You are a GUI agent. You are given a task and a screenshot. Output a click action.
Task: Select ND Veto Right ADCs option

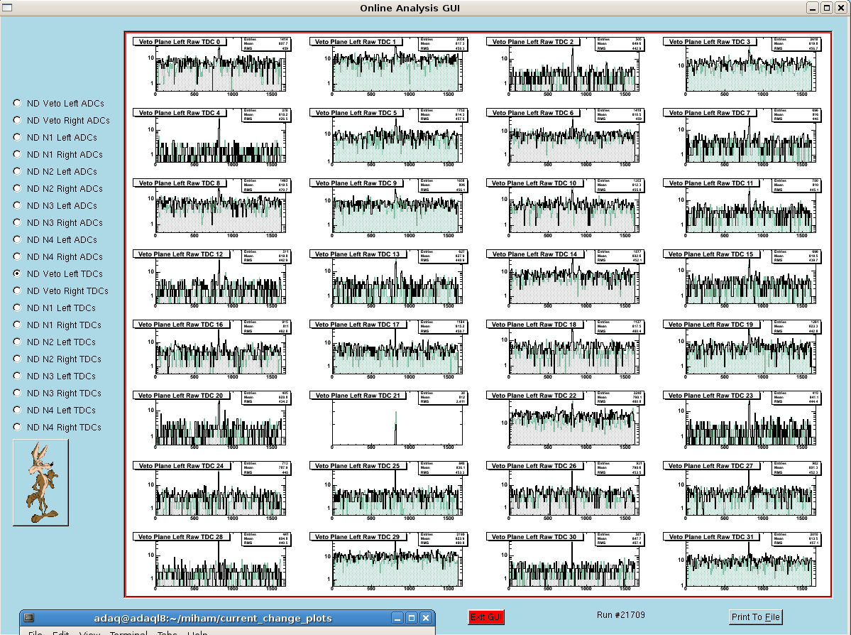click(x=17, y=120)
